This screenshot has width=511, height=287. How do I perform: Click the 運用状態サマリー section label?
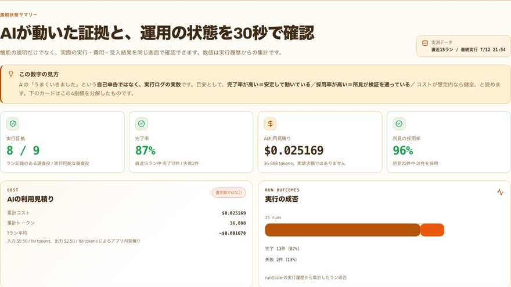[19, 14]
